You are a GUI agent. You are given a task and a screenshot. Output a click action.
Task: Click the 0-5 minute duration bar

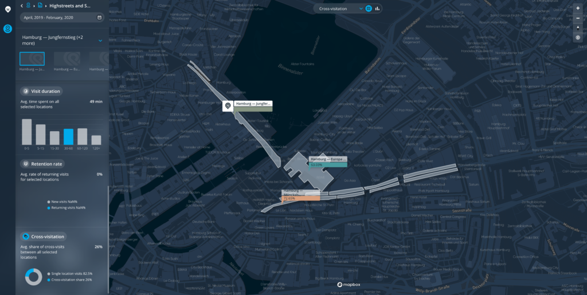pos(26,132)
